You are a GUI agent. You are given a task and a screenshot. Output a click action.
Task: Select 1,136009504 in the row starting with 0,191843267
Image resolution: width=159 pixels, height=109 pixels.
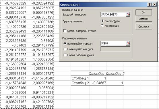[40, 59]
